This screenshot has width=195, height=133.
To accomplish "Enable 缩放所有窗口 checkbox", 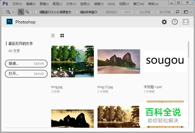I will tap(77, 12).
